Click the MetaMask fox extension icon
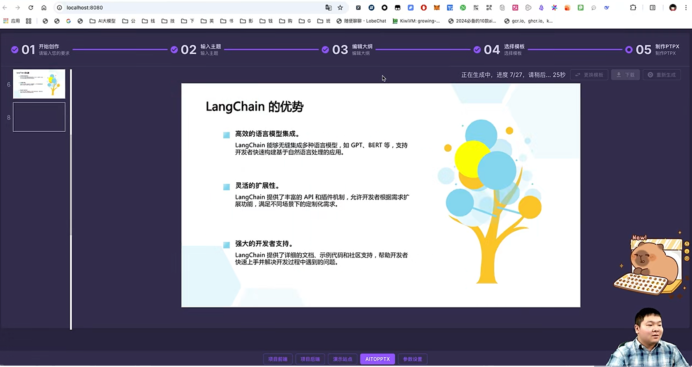Screen dimensions: 692x367 (x=437, y=7)
